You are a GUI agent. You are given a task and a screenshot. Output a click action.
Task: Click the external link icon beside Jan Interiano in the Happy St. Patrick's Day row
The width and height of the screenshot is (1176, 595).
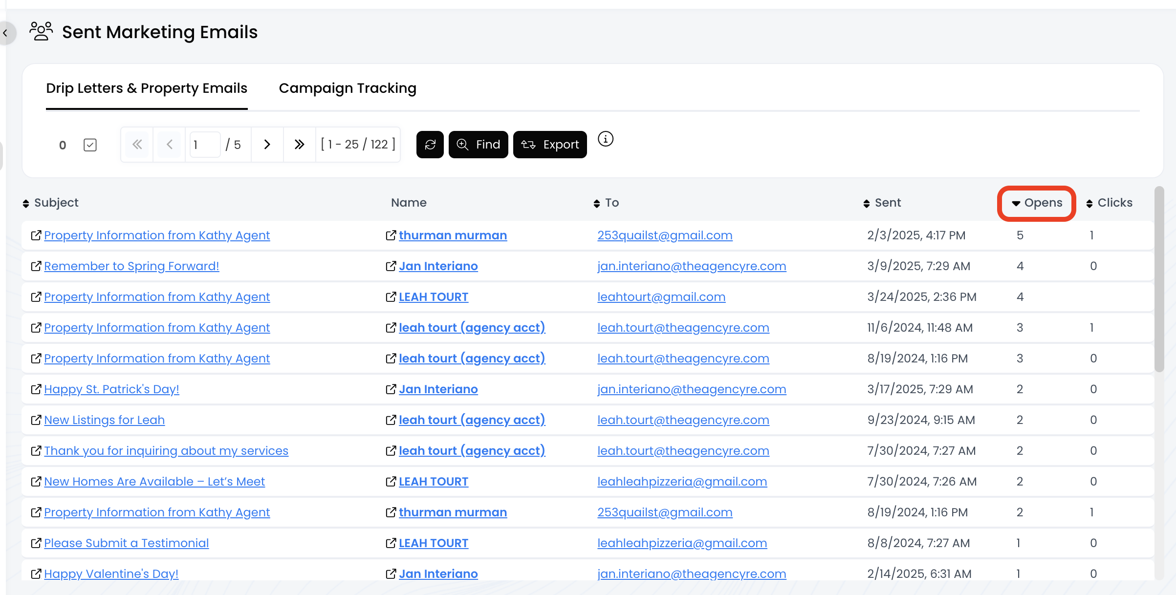(390, 389)
